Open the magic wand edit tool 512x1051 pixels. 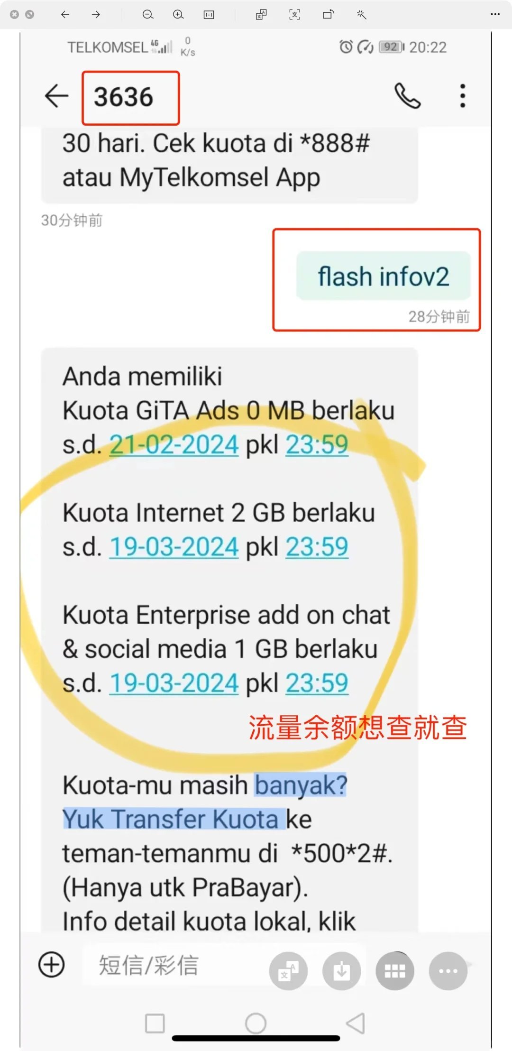coord(362,15)
